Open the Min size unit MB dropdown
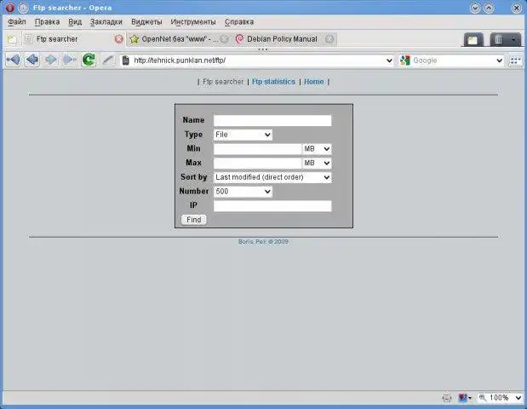This screenshot has width=527, height=409. 317,148
